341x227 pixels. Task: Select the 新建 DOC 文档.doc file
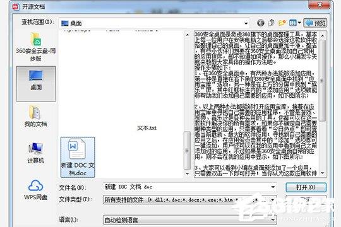point(78,157)
